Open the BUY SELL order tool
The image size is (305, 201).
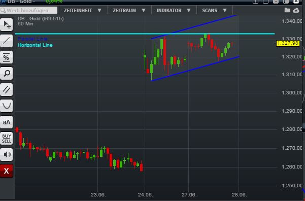(x=7, y=138)
